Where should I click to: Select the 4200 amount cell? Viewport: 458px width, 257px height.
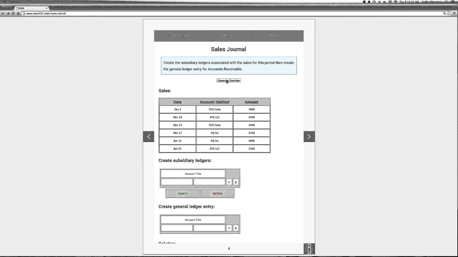(252, 125)
